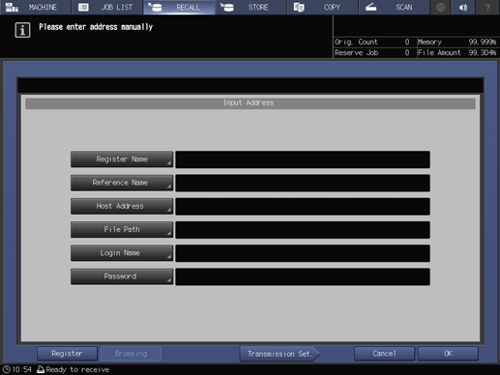500x375 pixels.
Task: Select the Password input field
Action: click(x=303, y=276)
